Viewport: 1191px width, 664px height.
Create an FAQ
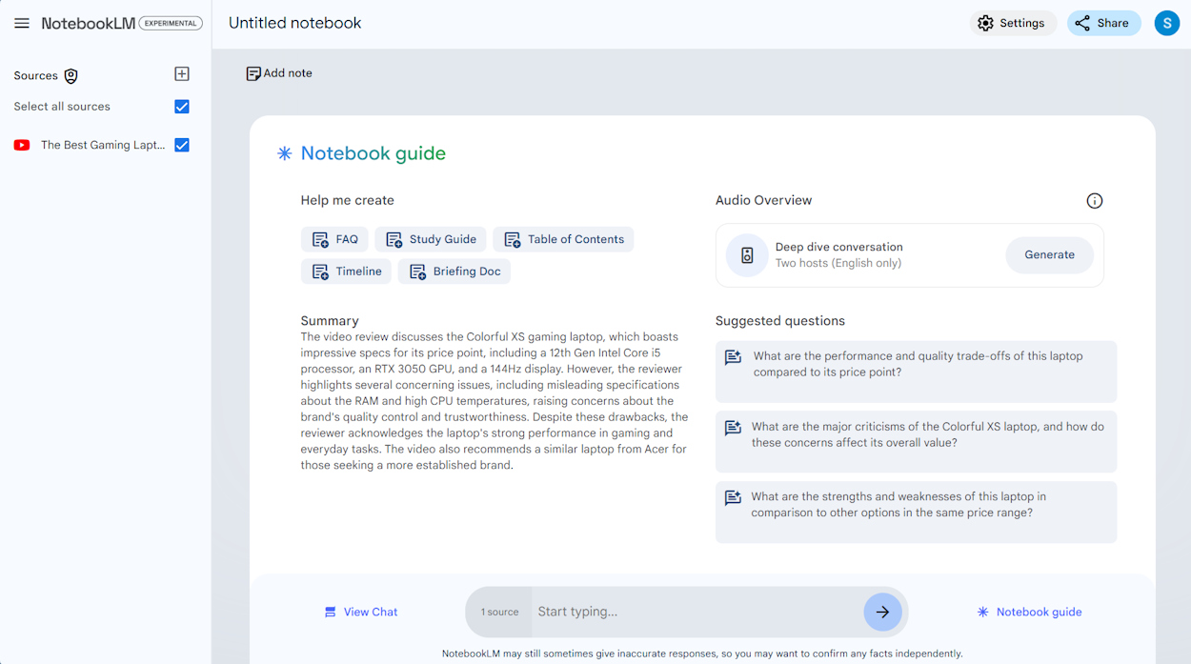coord(334,239)
